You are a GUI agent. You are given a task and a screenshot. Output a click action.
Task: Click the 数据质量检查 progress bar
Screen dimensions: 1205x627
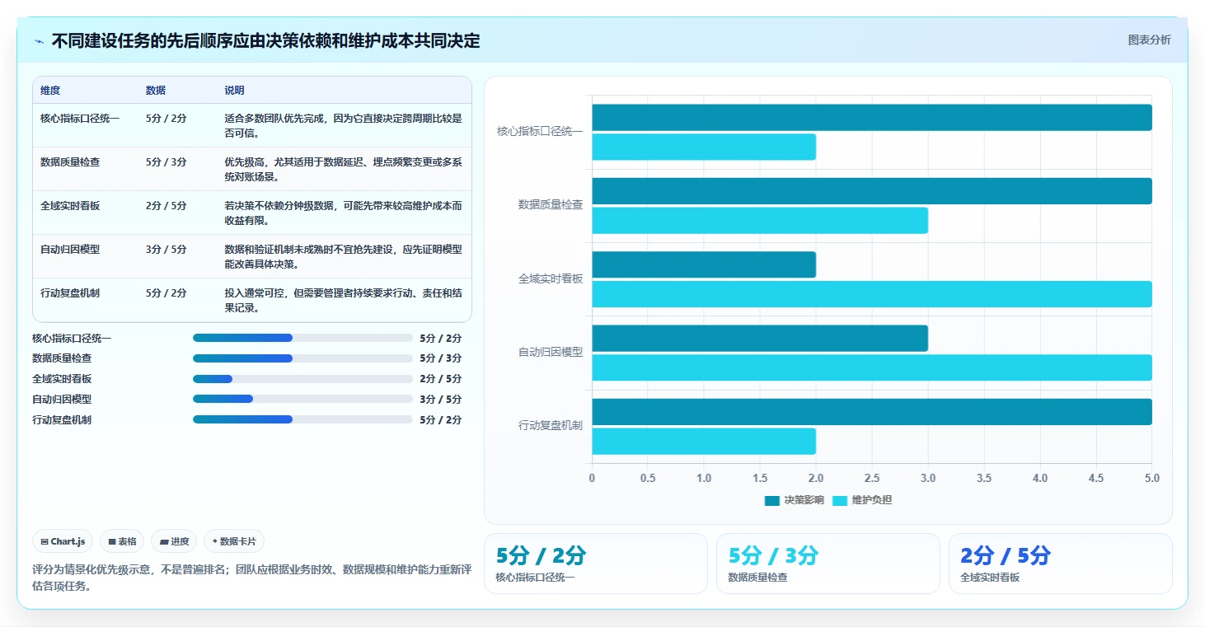pyautogui.click(x=302, y=358)
